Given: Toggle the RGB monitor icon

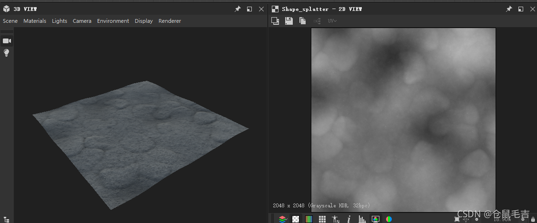Looking at the screenshot, I should pos(375,219).
